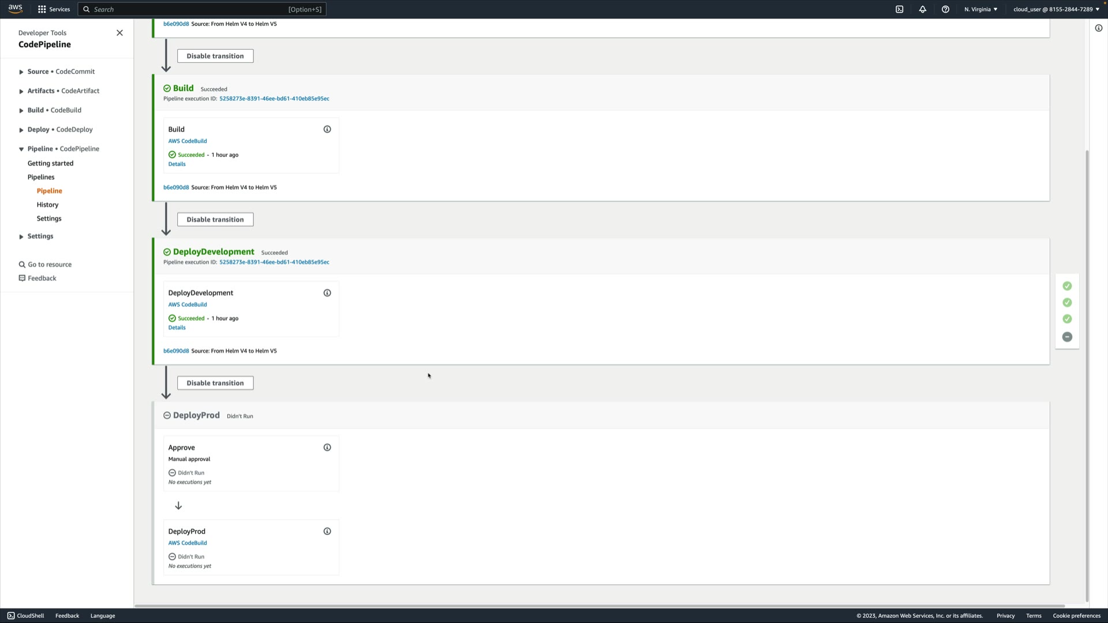This screenshot has height=623, width=1108.
Task: Open the Services grid menu
Action: pyautogui.click(x=54, y=9)
